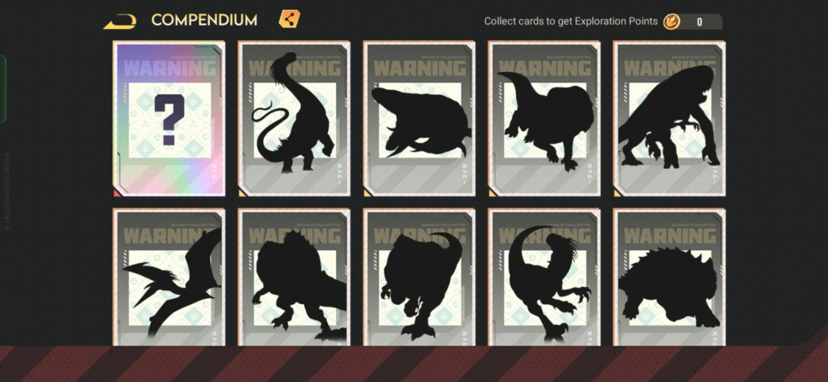Image resolution: width=828 pixels, height=382 pixels.
Task: Tap the orange share icon
Action: [289, 19]
